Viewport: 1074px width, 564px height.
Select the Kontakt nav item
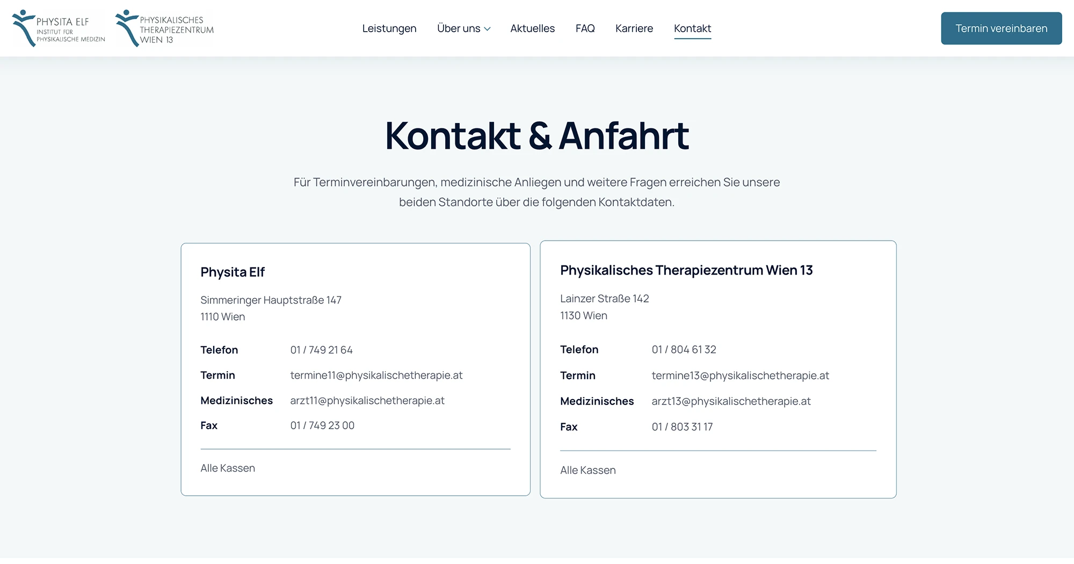tap(693, 28)
